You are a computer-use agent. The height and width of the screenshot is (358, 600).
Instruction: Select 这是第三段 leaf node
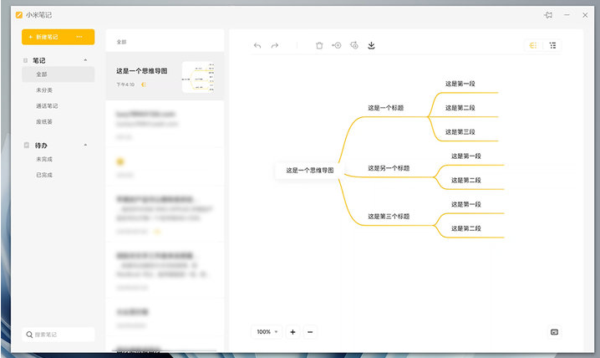[x=460, y=132]
